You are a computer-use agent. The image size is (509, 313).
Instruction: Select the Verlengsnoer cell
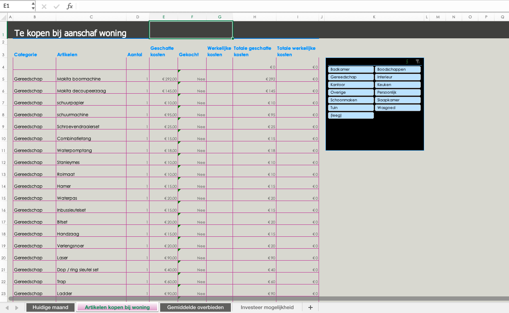pyautogui.click(x=91, y=243)
